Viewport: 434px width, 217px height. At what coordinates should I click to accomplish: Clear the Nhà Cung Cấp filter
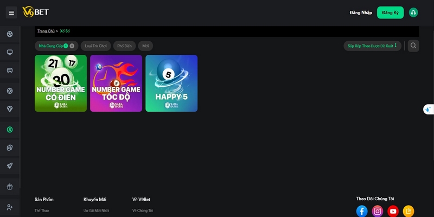pyautogui.click(x=72, y=46)
